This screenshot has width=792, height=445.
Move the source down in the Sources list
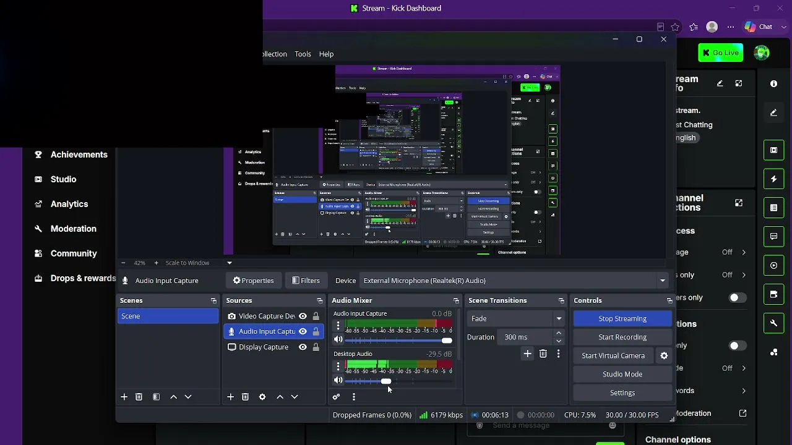click(x=295, y=397)
